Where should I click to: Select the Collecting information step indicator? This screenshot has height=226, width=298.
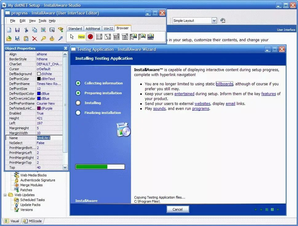pos(78,83)
